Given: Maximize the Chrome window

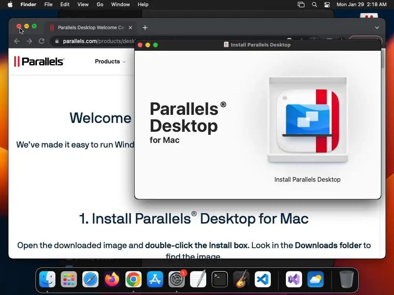Looking at the screenshot, I should (x=34, y=26).
